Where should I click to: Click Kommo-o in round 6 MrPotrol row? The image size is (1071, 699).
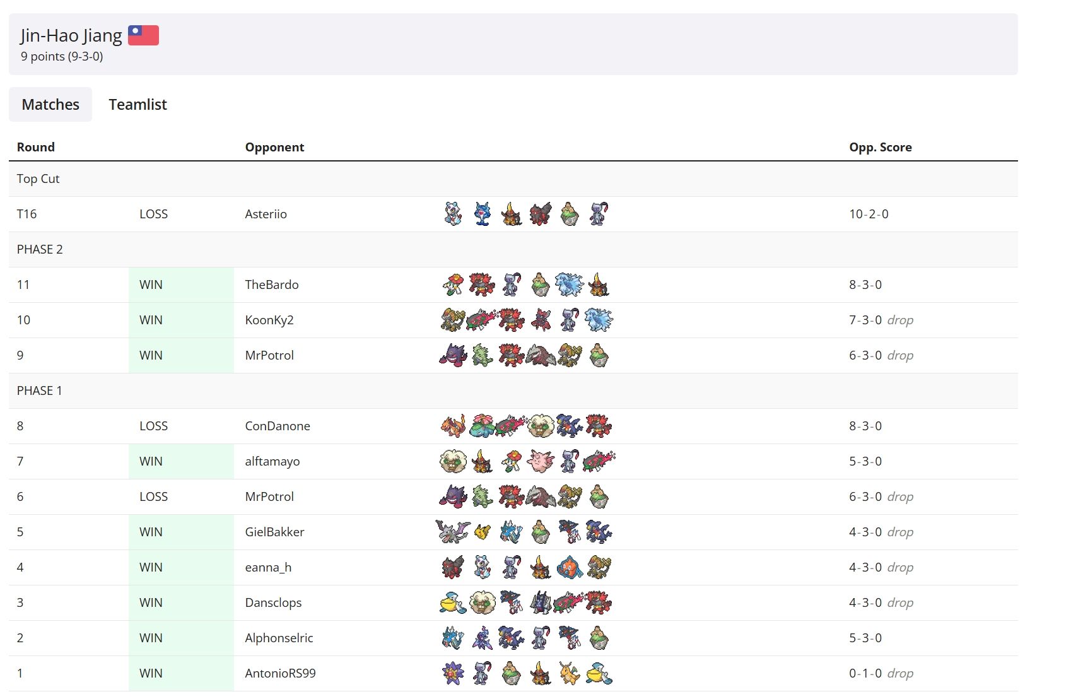pos(569,496)
